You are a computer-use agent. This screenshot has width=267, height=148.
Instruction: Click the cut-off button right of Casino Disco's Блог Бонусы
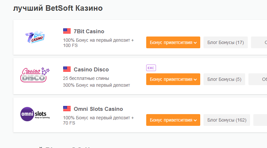[258, 79]
